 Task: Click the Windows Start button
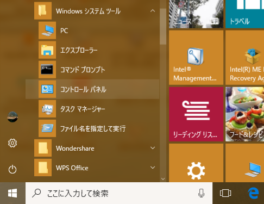click(x=12, y=193)
